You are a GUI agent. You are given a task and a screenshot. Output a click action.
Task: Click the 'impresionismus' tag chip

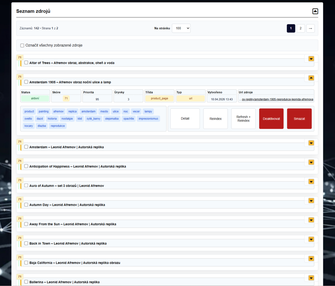pos(148,119)
